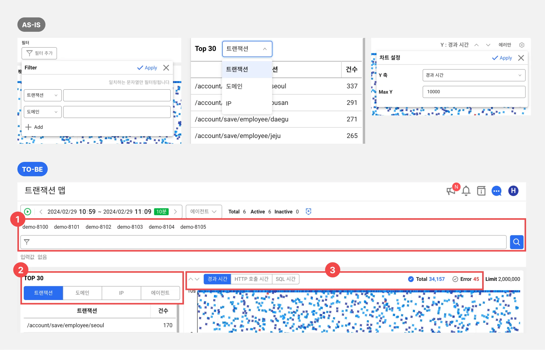Click the 10분 time range badge
Image resolution: width=545 pixels, height=350 pixels.
pos(161,212)
